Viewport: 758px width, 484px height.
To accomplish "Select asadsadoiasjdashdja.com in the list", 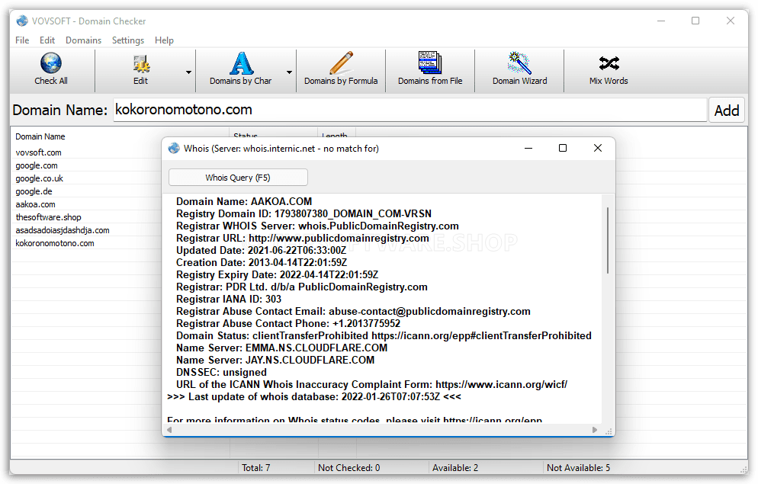I will pyautogui.click(x=63, y=230).
